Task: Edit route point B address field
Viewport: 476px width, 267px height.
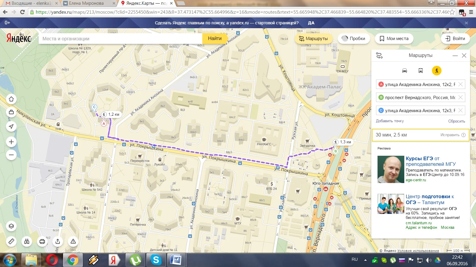Action: pos(420,97)
